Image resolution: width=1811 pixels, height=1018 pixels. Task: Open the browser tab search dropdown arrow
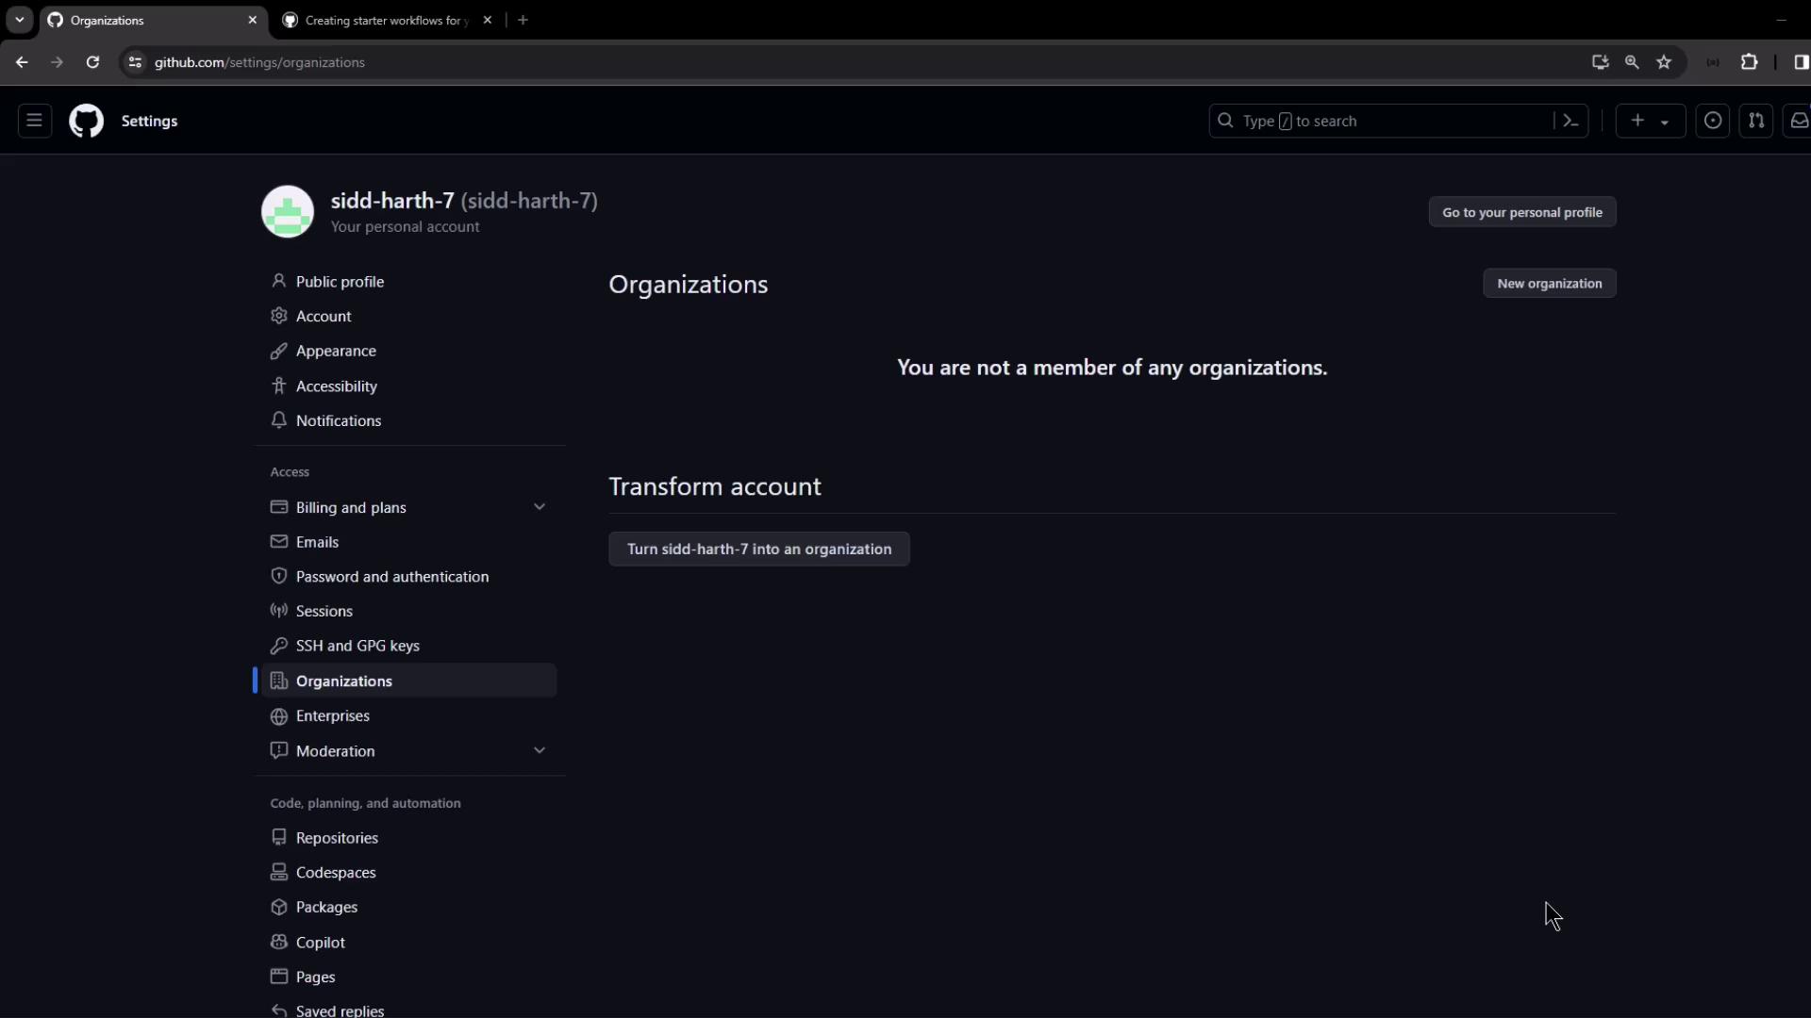click(x=19, y=20)
